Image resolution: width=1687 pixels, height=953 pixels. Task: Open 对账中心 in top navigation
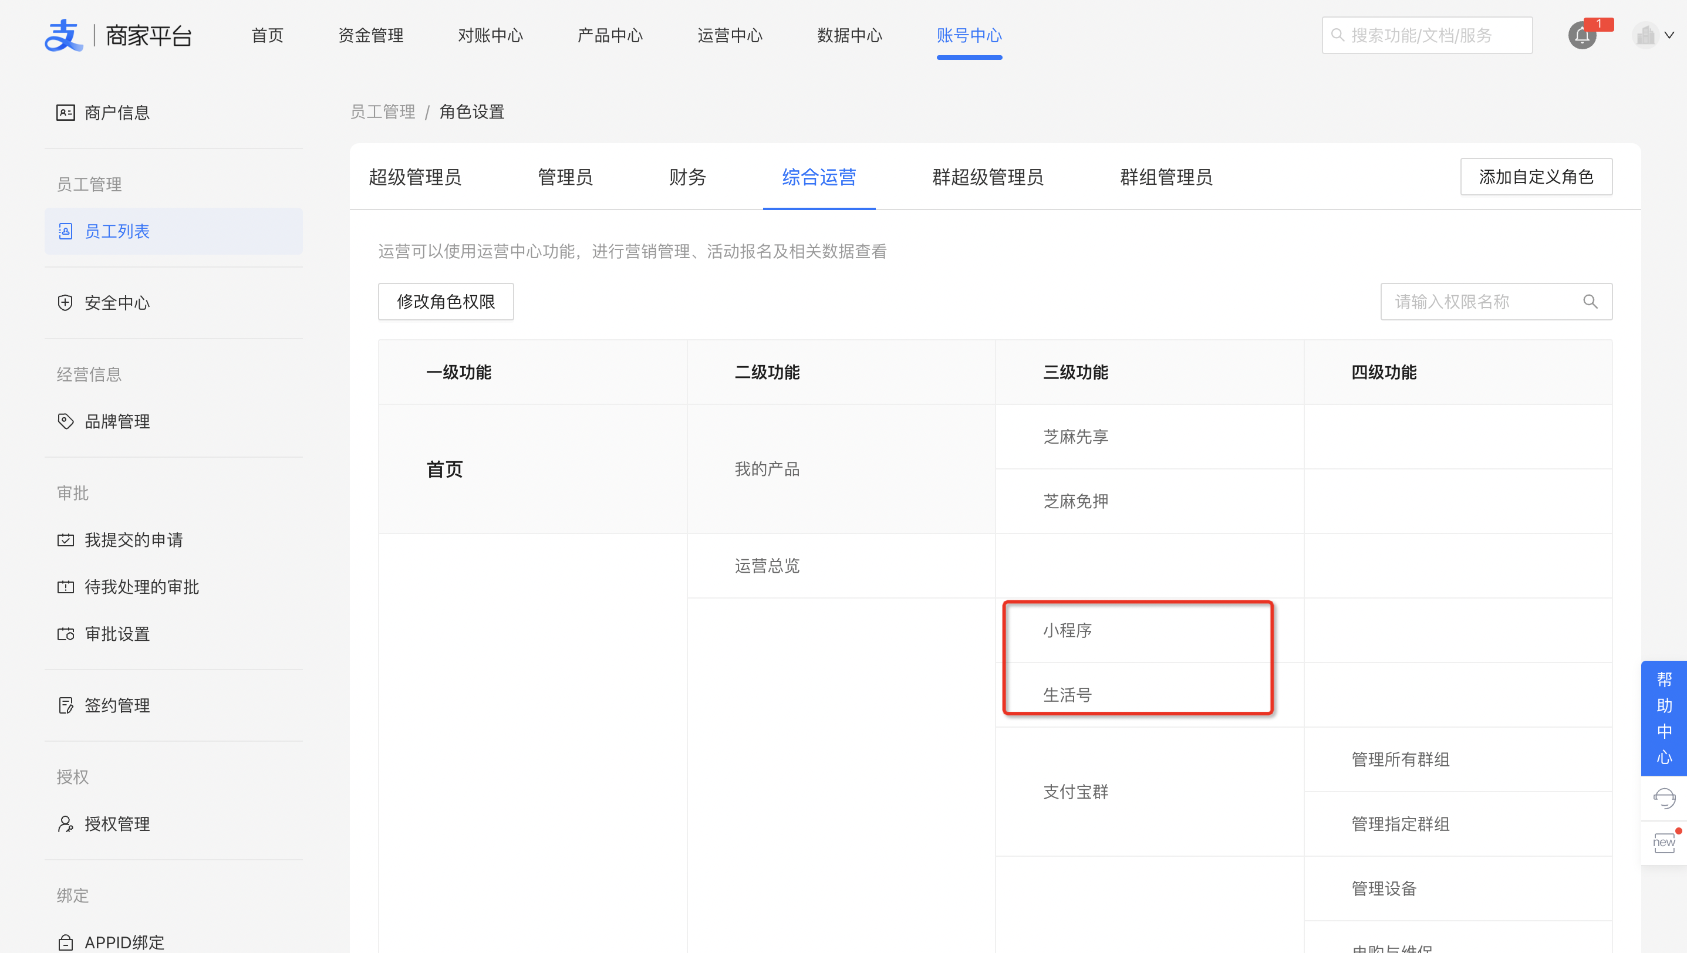tap(491, 35)
